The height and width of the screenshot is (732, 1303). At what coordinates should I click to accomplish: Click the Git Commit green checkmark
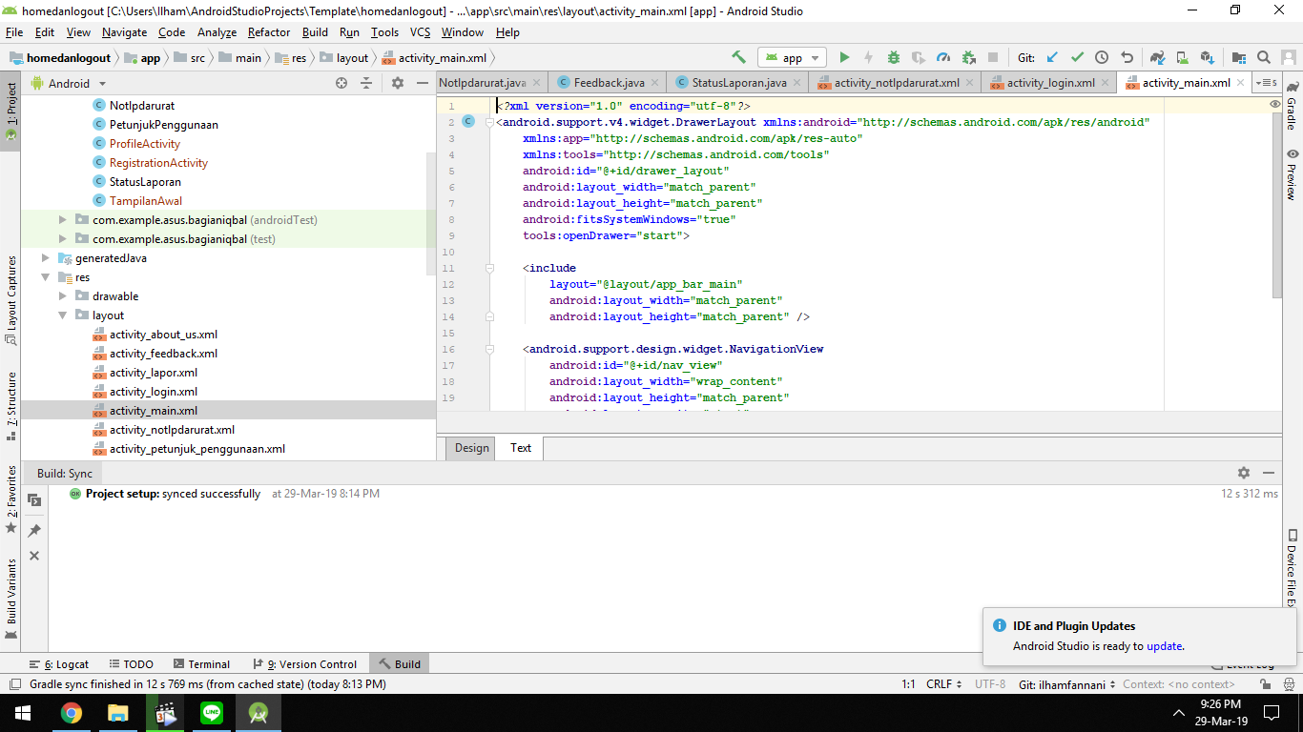click(1077, 57)
